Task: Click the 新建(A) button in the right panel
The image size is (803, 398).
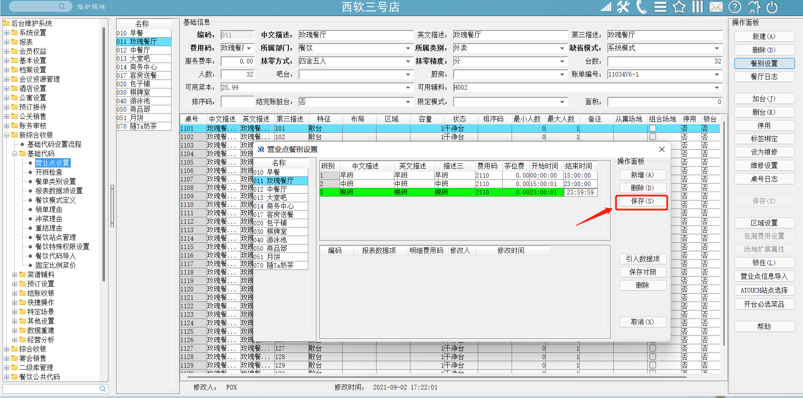Action: (x=764, y=37)
